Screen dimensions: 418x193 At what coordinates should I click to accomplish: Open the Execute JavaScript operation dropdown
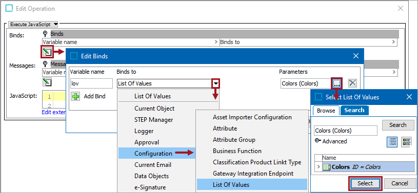pyautogui.click(x=33, y=24)
